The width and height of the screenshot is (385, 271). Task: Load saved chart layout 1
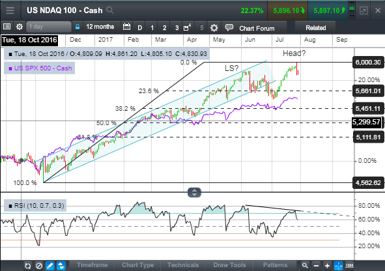coord(152,28)
